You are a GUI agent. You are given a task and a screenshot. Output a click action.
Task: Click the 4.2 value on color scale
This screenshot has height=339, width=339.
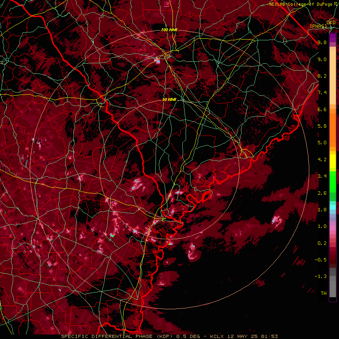click(322, 160)
